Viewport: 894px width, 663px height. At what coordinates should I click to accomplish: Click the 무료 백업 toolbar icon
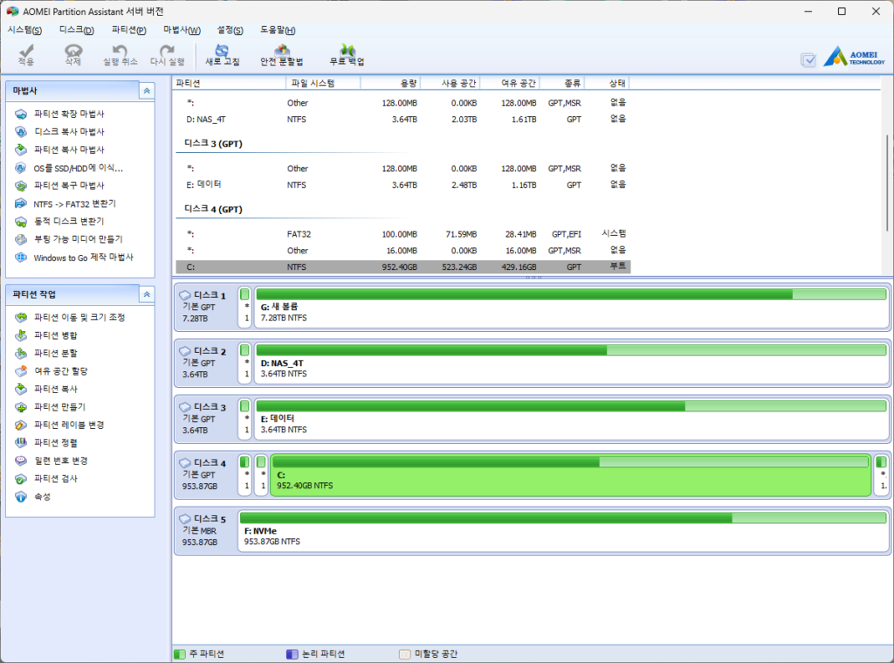pyautogui.click(x=347, y=55)
